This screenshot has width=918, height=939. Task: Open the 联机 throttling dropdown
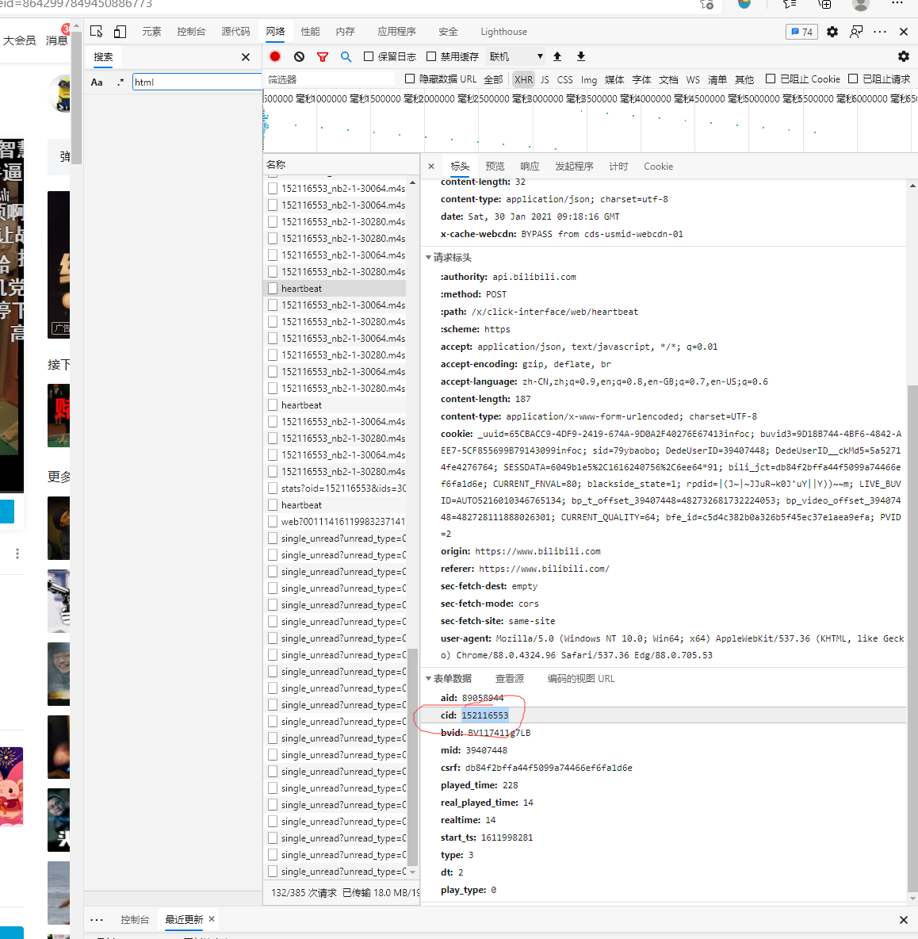[x=516, y=56]
